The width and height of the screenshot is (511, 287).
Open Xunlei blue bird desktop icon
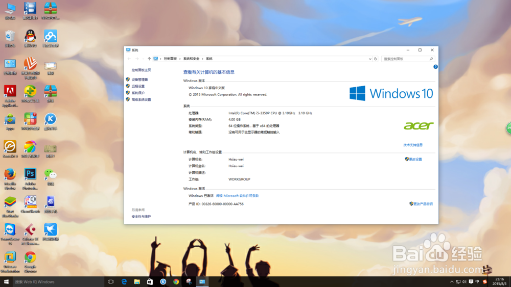[51, 232]
